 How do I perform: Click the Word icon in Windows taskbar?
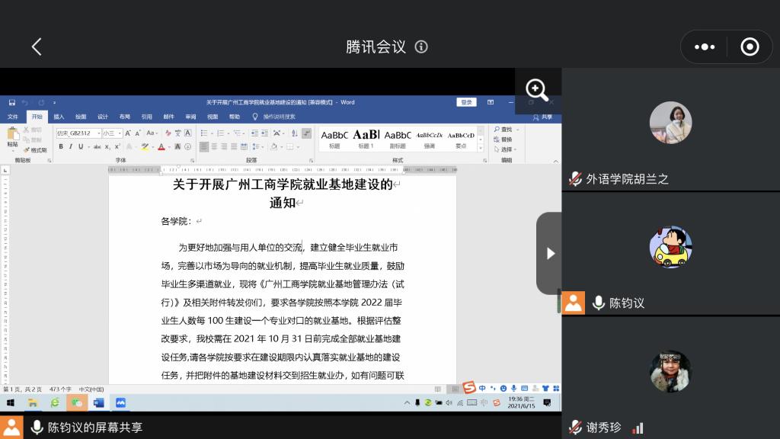coord(98,402)
